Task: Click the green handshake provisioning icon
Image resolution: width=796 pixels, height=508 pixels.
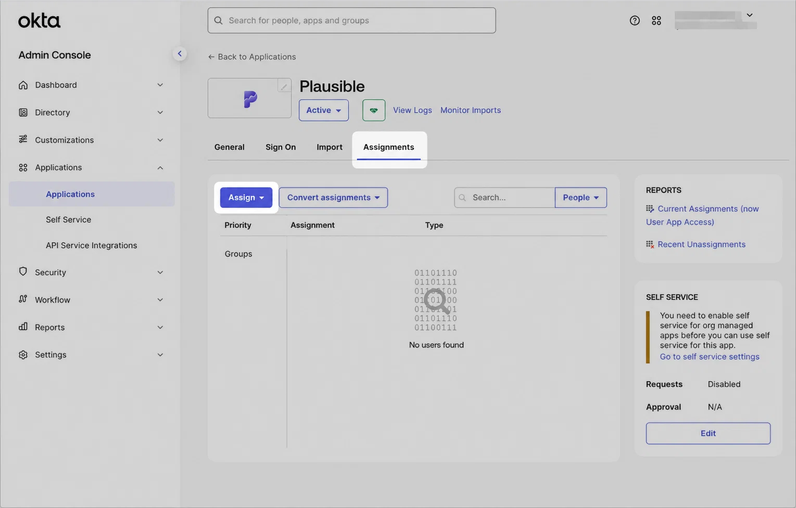Action: pyautogui.click(x=374, y=110)
